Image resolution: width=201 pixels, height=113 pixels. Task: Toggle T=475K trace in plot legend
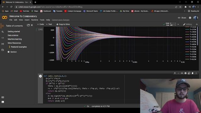click(191, 42)
